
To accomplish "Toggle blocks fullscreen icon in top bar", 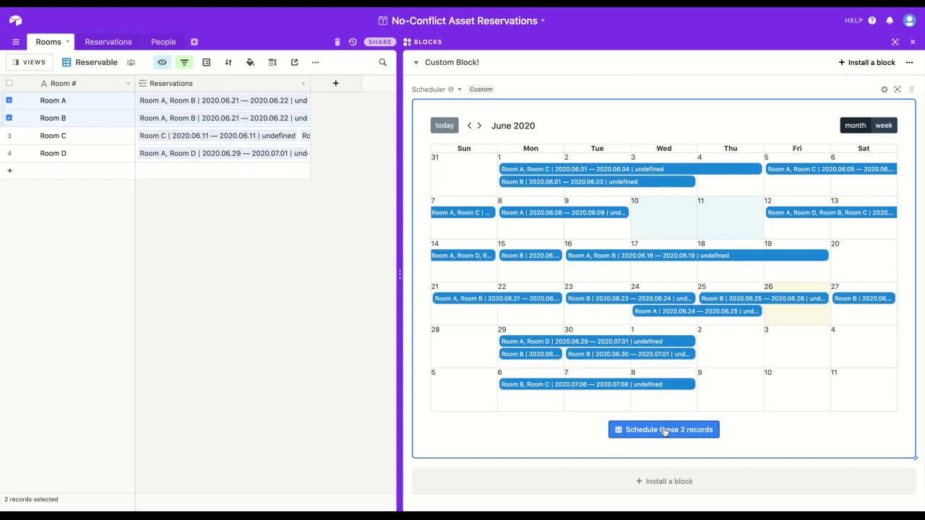I will pos(895,42).
